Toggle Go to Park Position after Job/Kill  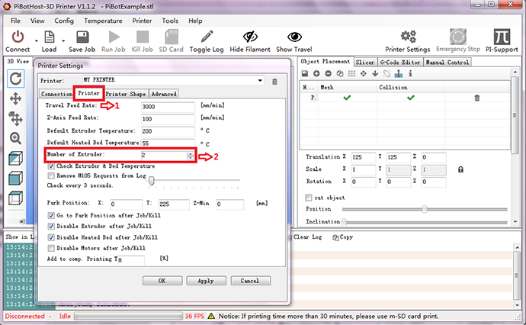pos(51,216)
